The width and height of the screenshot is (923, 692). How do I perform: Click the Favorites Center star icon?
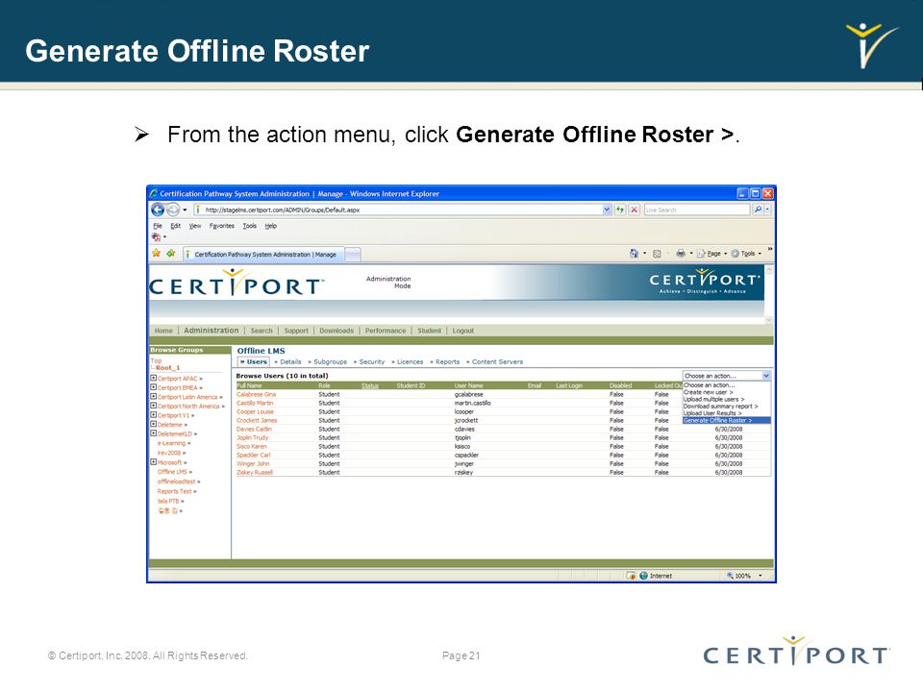pos(156,253)
